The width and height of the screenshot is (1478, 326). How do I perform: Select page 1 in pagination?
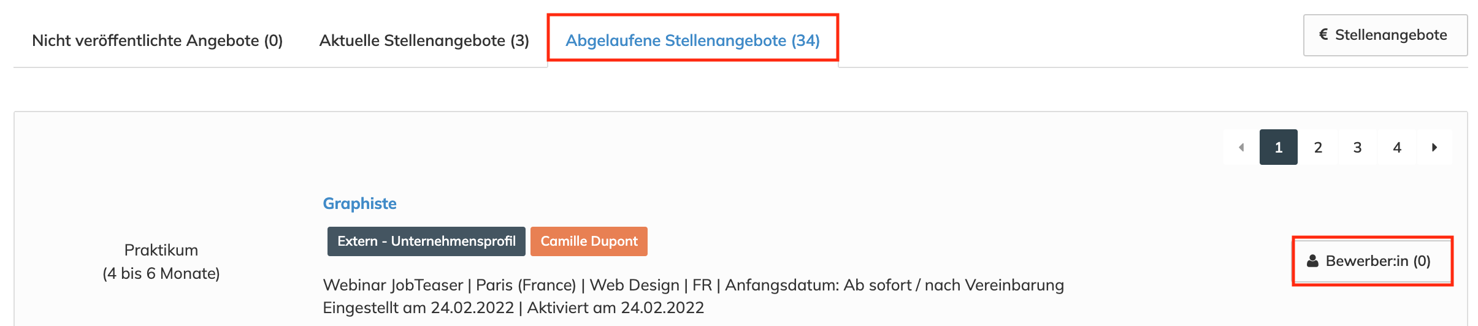click(x=1279, y=147)
